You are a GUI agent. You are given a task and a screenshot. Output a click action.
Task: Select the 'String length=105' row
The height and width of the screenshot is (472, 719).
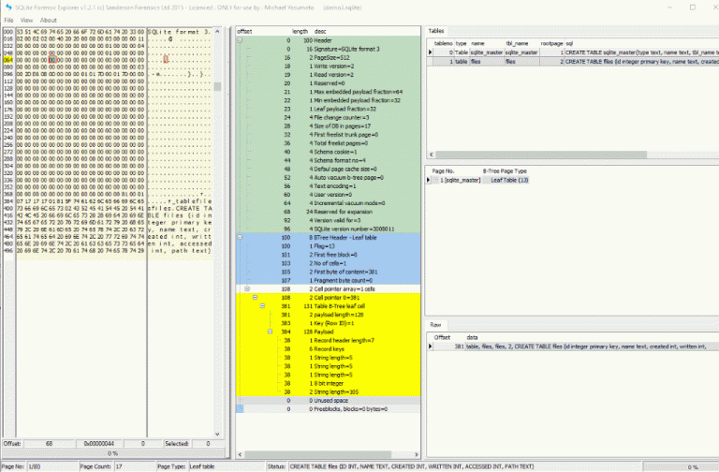click(x=328, y=392)
